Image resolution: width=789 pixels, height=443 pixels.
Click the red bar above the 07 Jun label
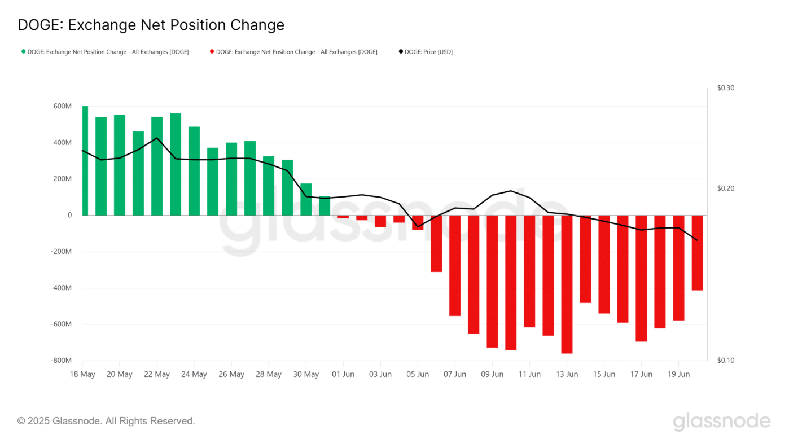(455, 265)
